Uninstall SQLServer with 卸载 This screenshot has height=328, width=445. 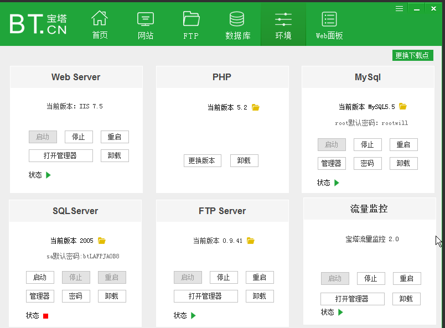click(112, 296)
